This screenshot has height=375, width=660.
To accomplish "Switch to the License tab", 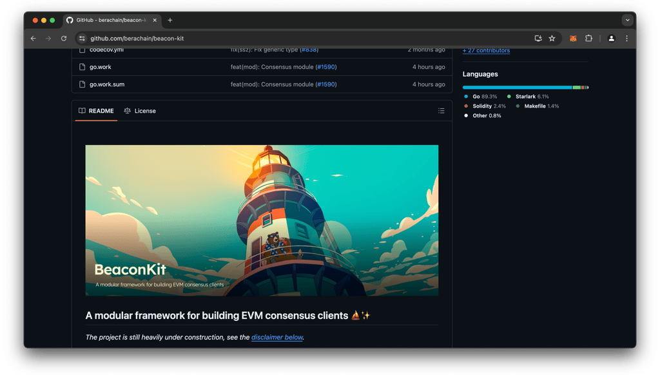I will (140, 111).
